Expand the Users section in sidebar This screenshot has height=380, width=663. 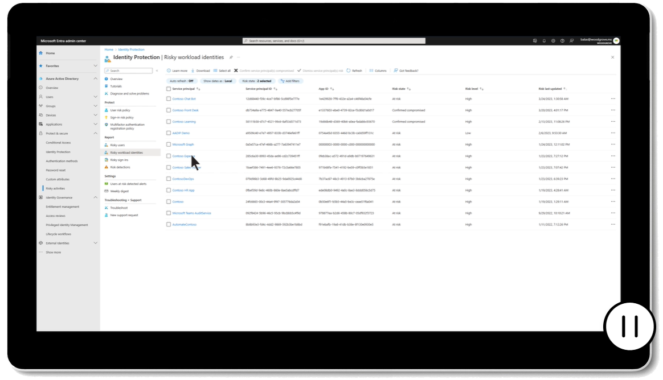pos(95,97)
